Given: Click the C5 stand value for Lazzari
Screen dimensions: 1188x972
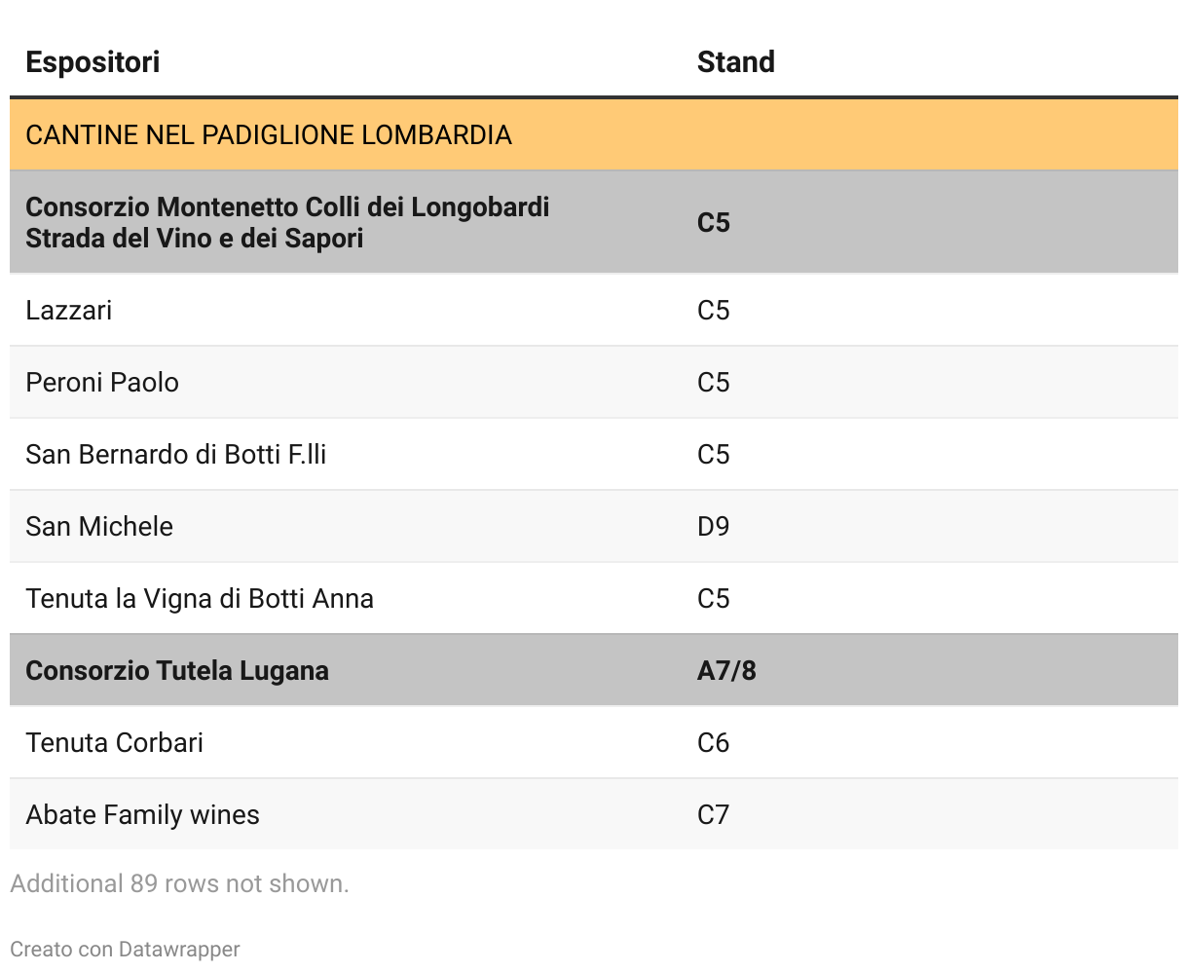Looking at the screenshot, I should [x=714, y=311].
